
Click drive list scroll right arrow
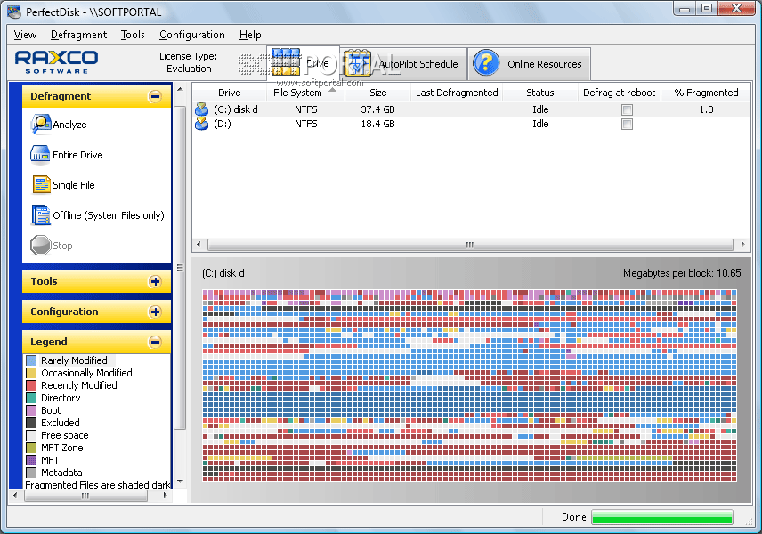coord(742,245)
